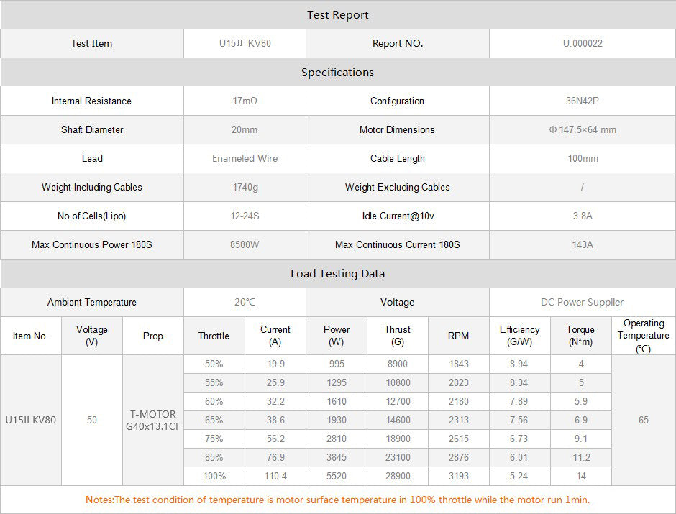This screenshot has width=676, height=514.
Task: Select motor dimensions Φ 147.5×64 mm
Action: [583, 129]
